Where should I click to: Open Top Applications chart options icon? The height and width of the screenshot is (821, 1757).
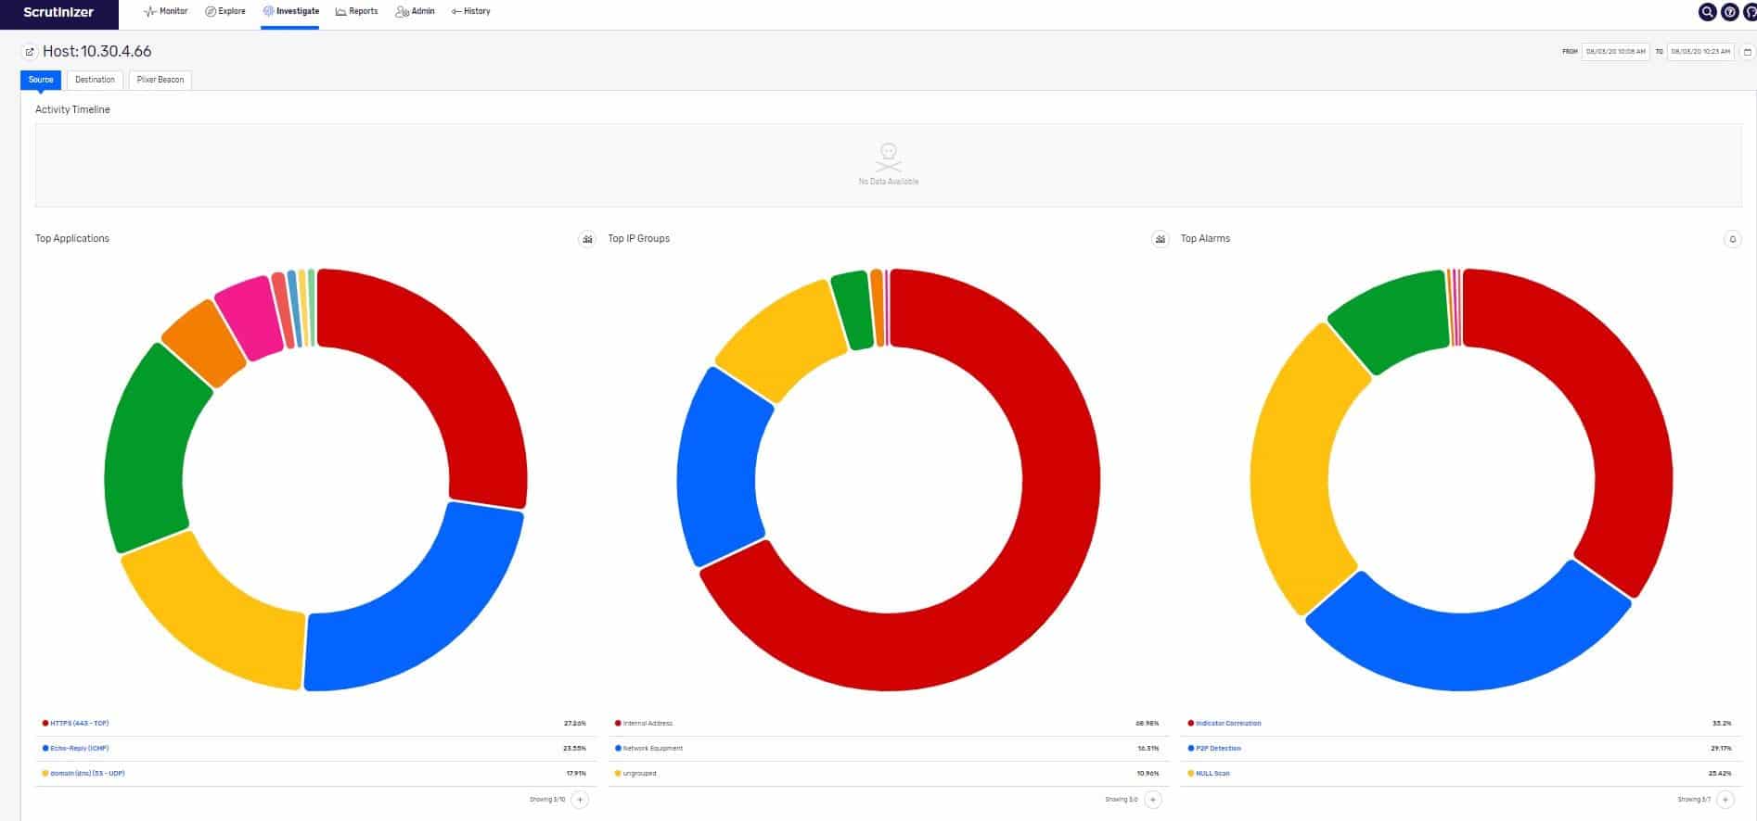click(x=587, y=239)
